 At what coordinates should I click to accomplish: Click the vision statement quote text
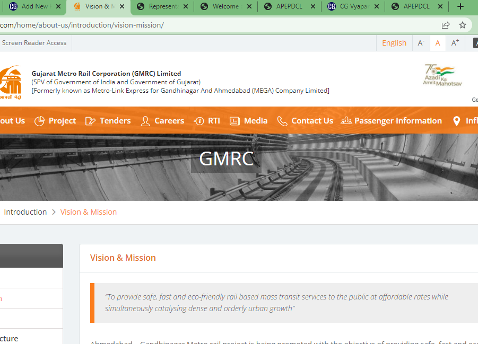(x=276, y=303)
